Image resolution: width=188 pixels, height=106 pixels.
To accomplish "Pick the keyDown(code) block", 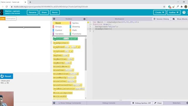I will pyautogui.click(x=61, y=55).
